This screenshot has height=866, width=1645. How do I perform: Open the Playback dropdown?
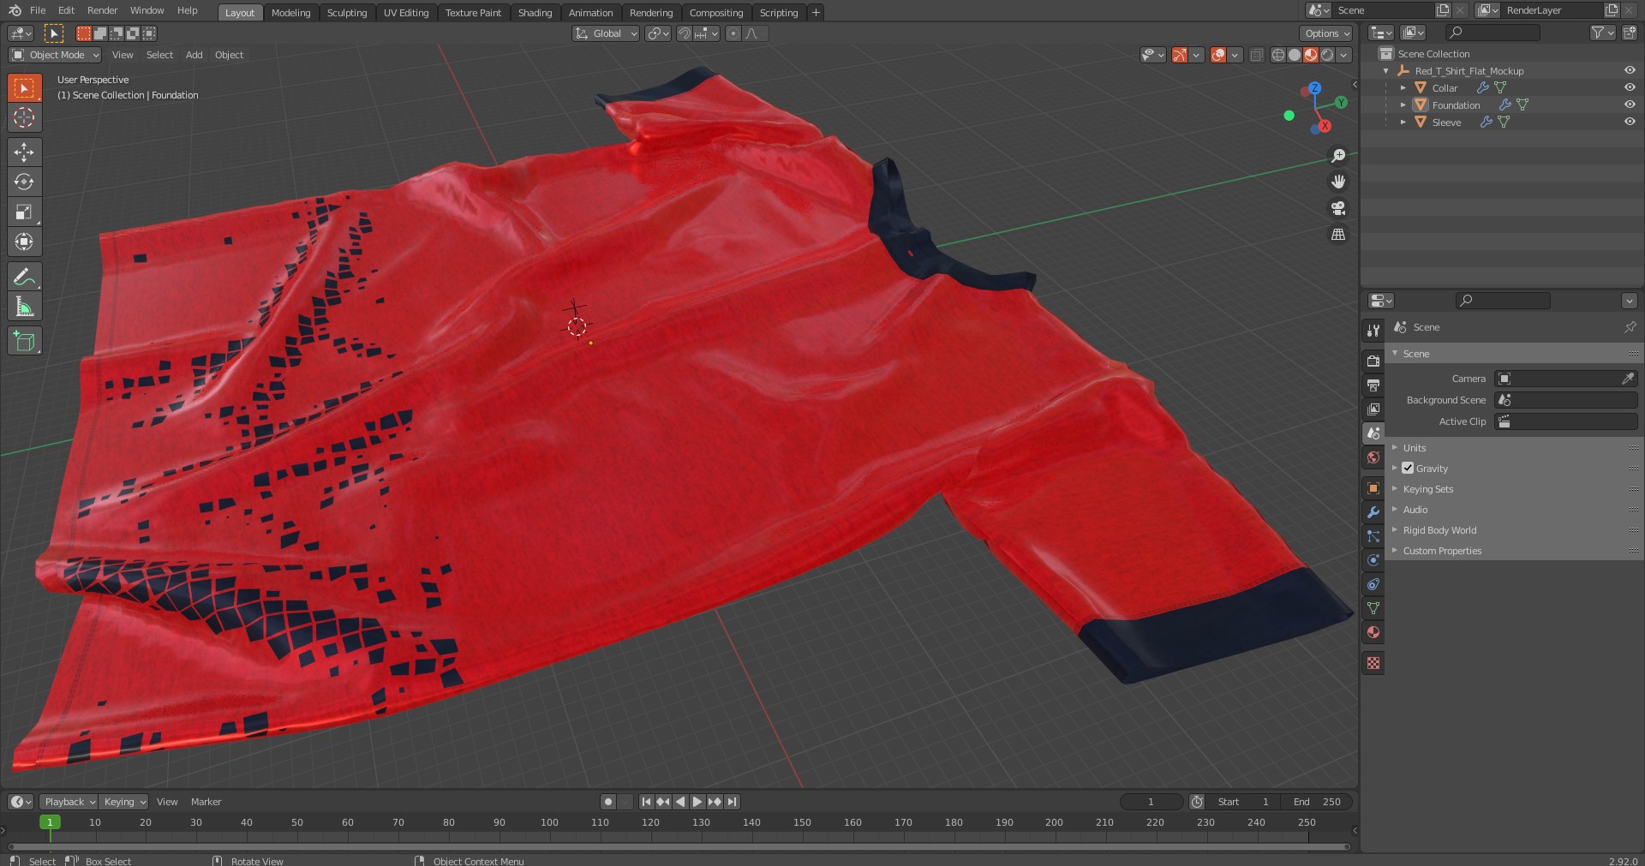(x=69, y=802)
